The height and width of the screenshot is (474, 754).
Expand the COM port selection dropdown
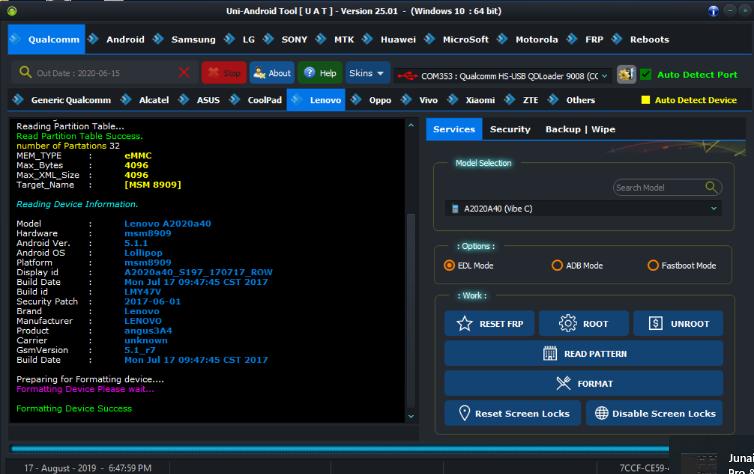pyautogui.click(x=605, y=76)
